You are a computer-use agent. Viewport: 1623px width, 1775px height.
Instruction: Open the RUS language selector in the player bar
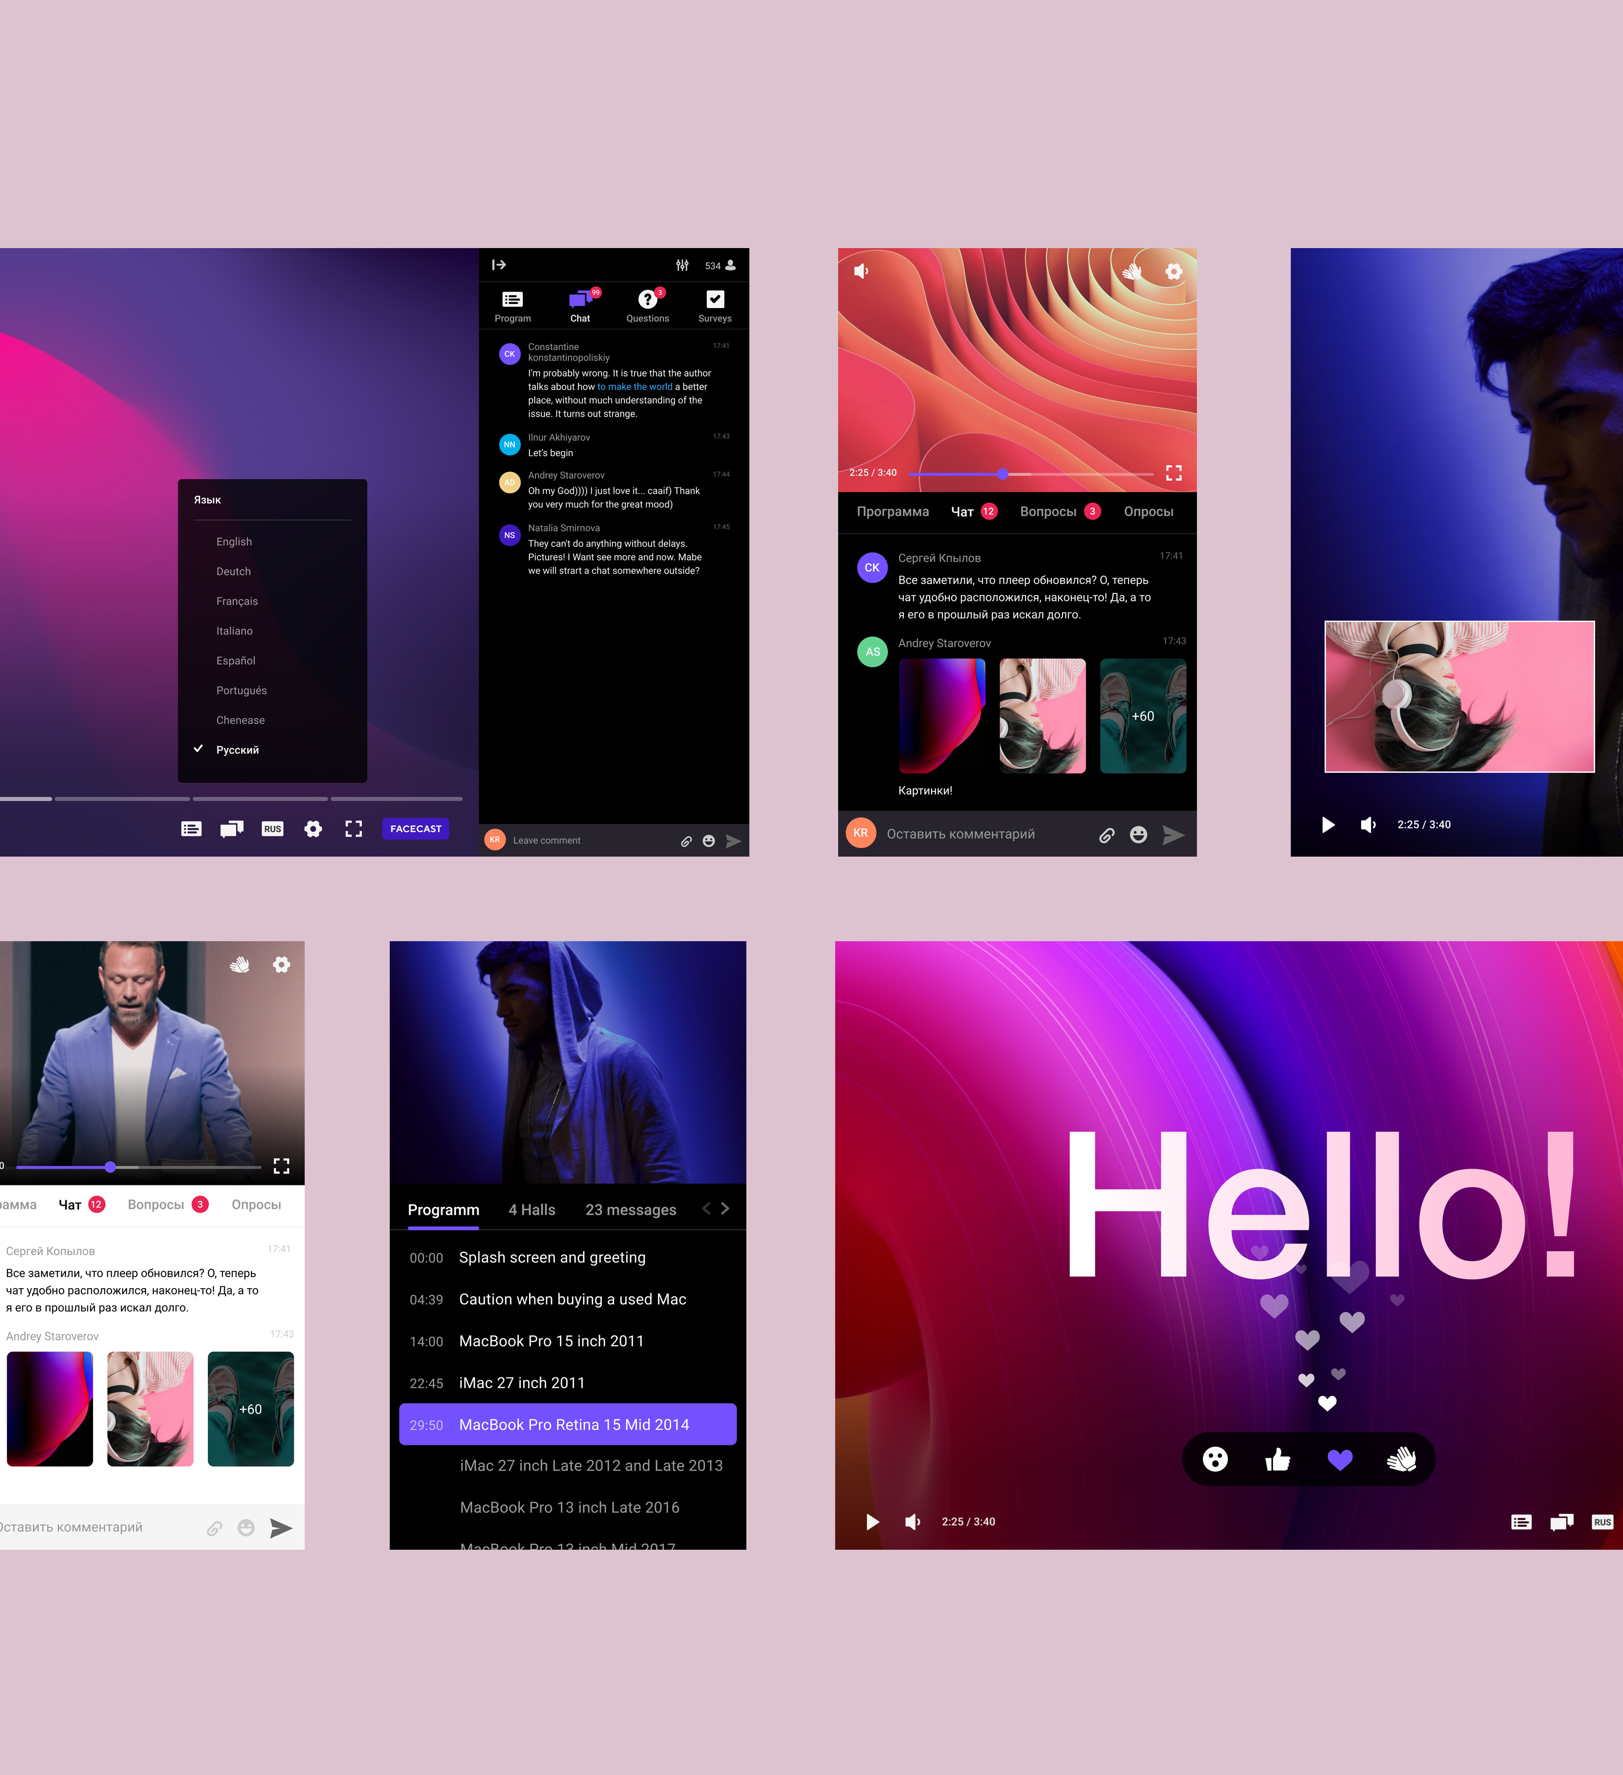click(x=272, y=828)
